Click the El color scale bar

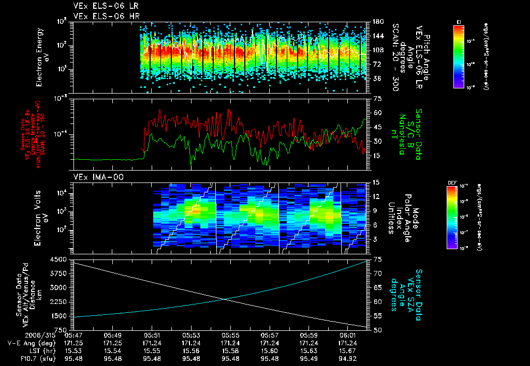click(x=459, y=56)
